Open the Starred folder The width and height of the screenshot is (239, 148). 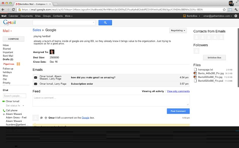click(x=7, y=49)
